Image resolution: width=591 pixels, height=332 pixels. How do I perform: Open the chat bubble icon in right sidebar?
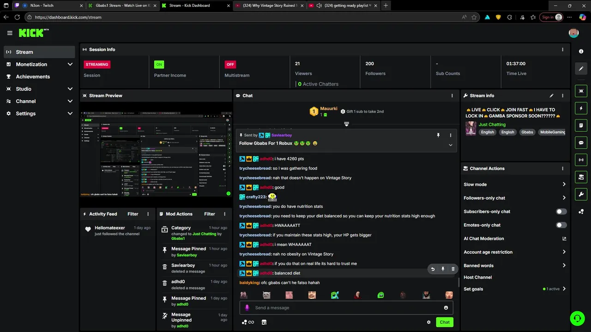pos(581,142)
